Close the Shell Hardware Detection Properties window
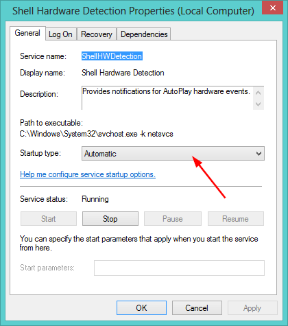This screenshot has width=288, height=326. point(272,8)
